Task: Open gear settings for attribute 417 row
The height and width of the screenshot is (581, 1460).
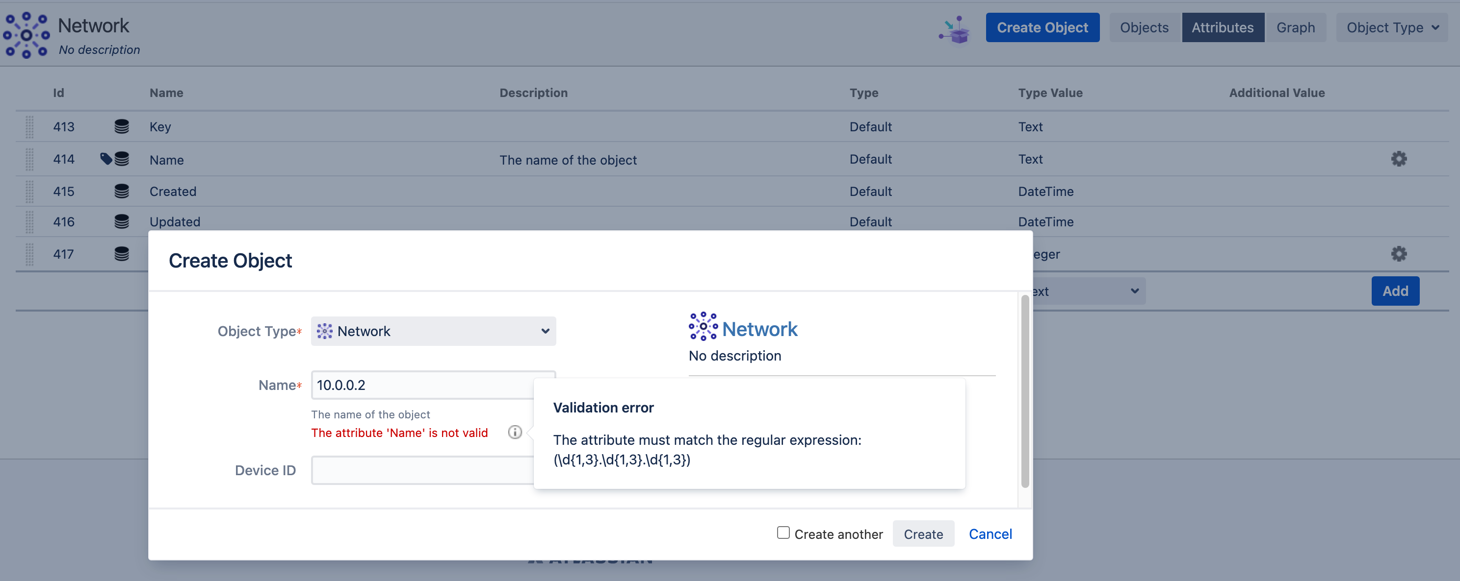Action: point(1398,254)
